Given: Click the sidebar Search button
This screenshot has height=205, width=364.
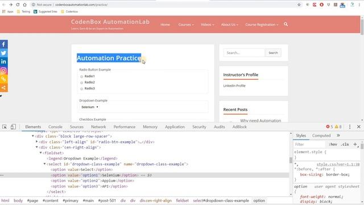Looking at the screenshot, I should [273, 53].
